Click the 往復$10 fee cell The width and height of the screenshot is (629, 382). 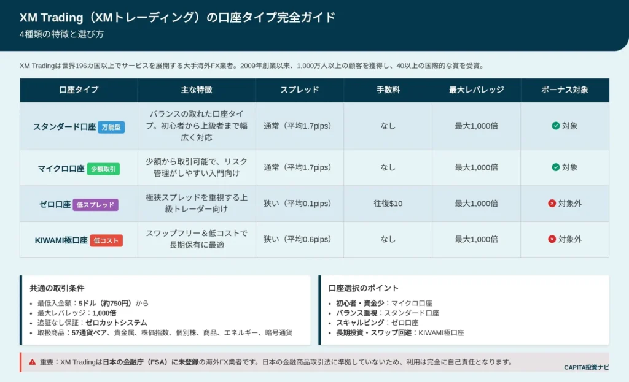(388, 204)
